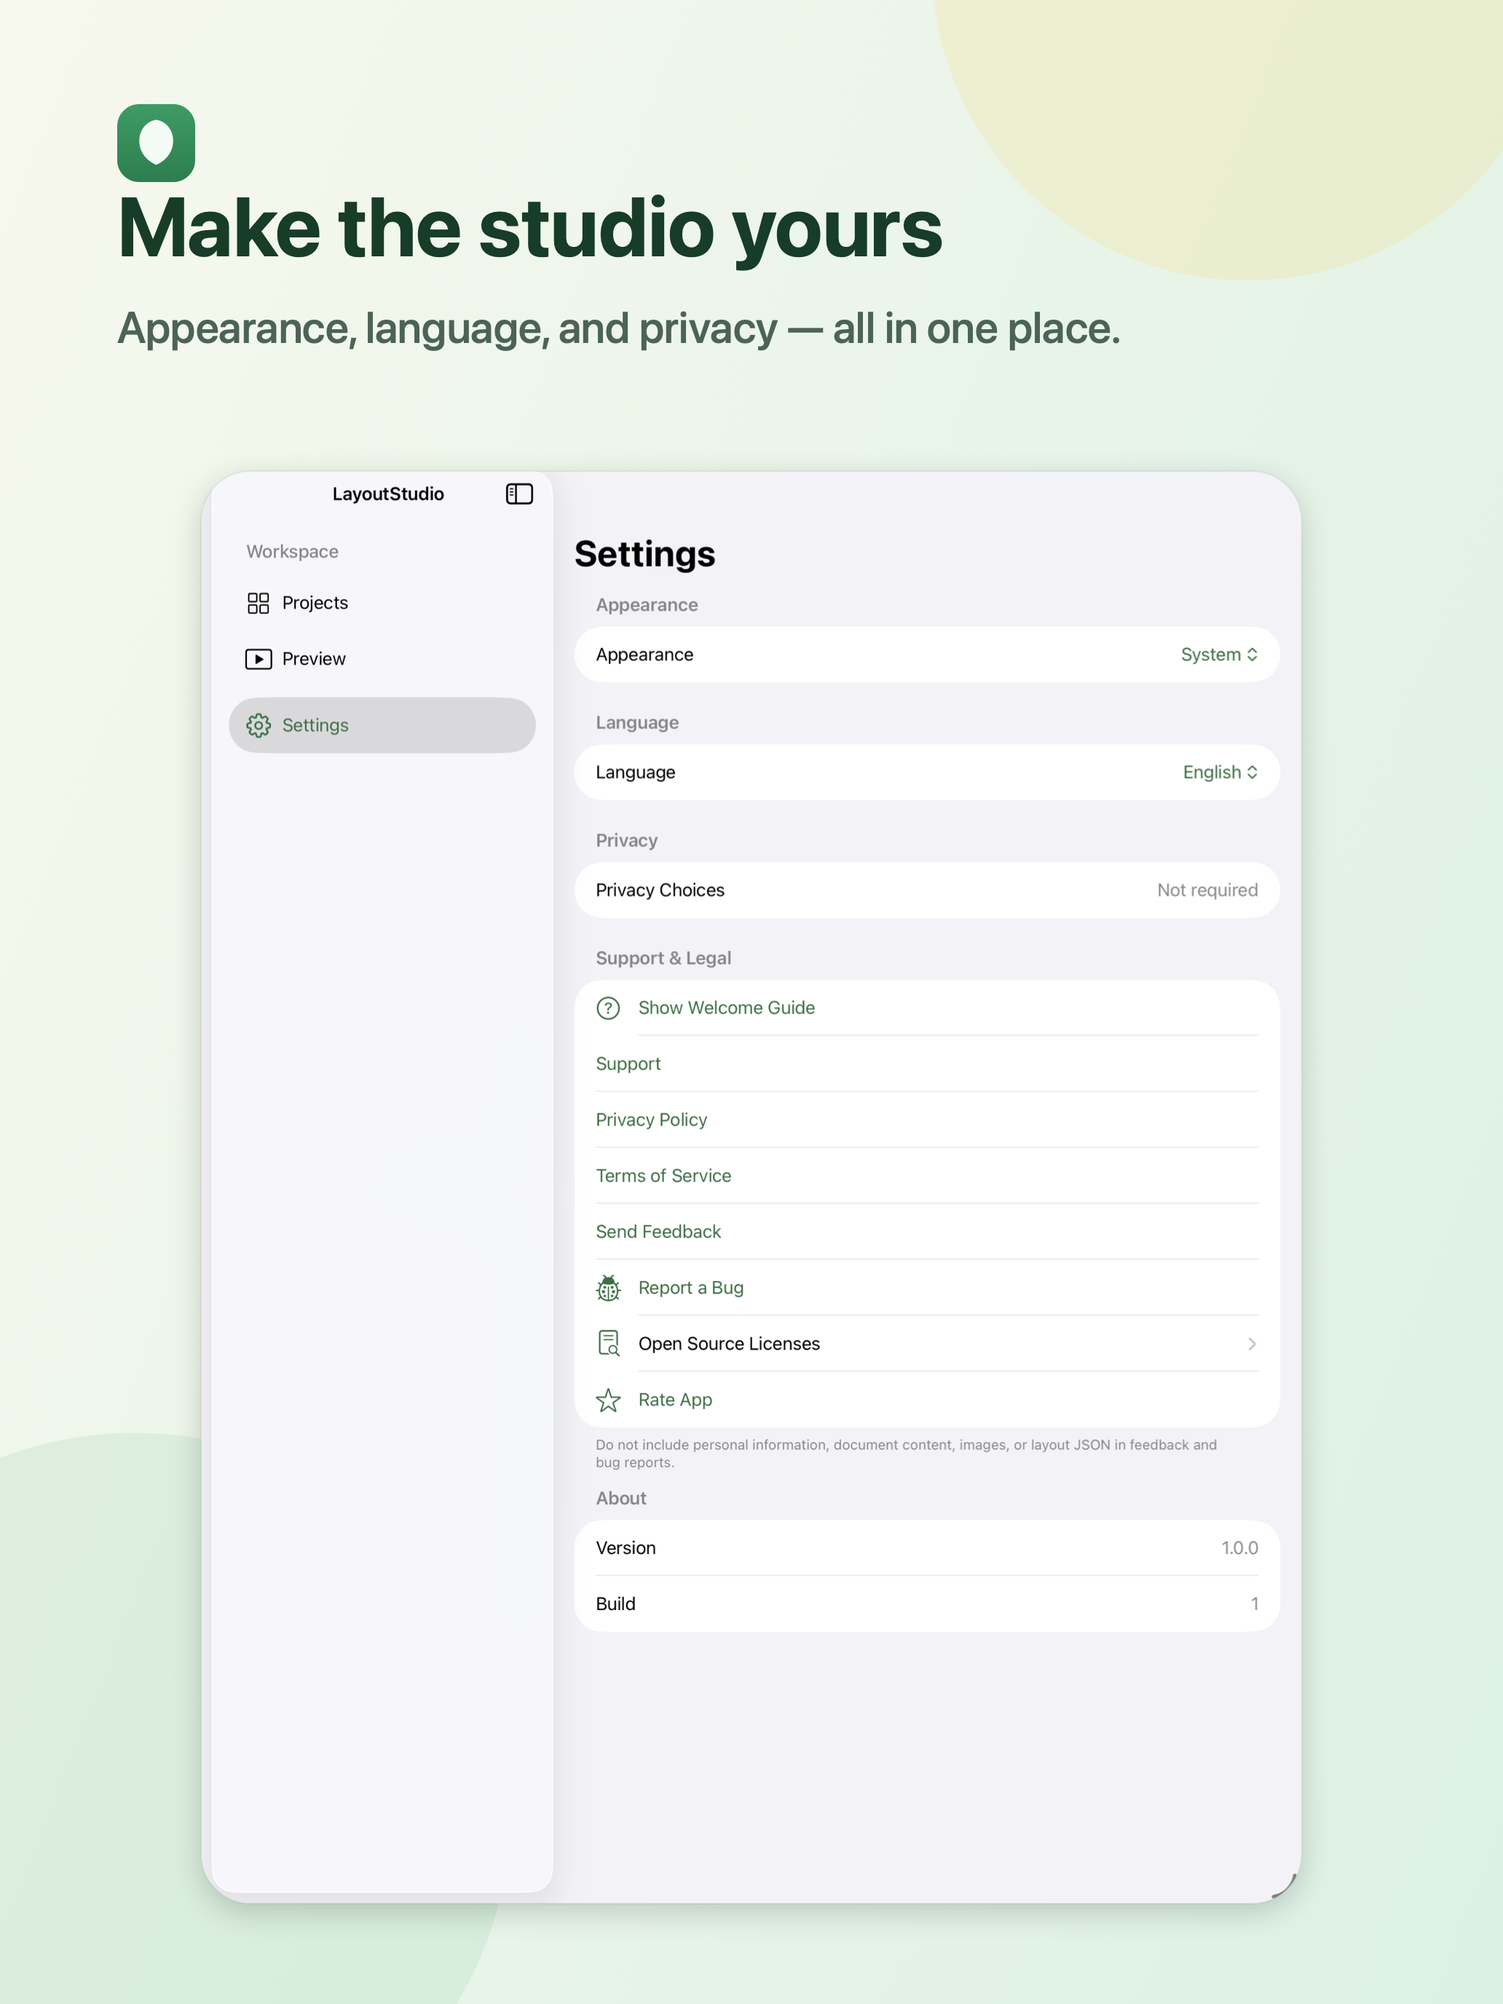Open the Language English dropdown

pyautogui.click(x=1220, y=773)
